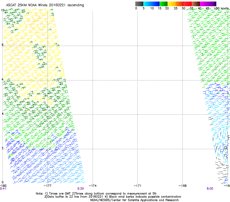Click the latitude label '6' on axis
230x202 pixels.
point(2,79)
